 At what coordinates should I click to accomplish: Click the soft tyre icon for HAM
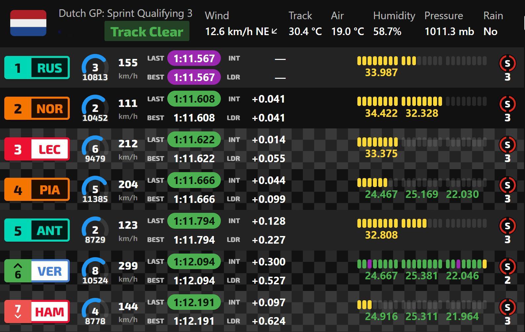click(507, 307)
